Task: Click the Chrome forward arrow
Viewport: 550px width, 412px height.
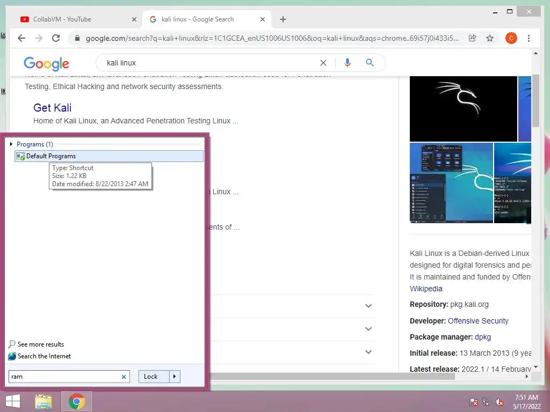Action: [39, 38]
